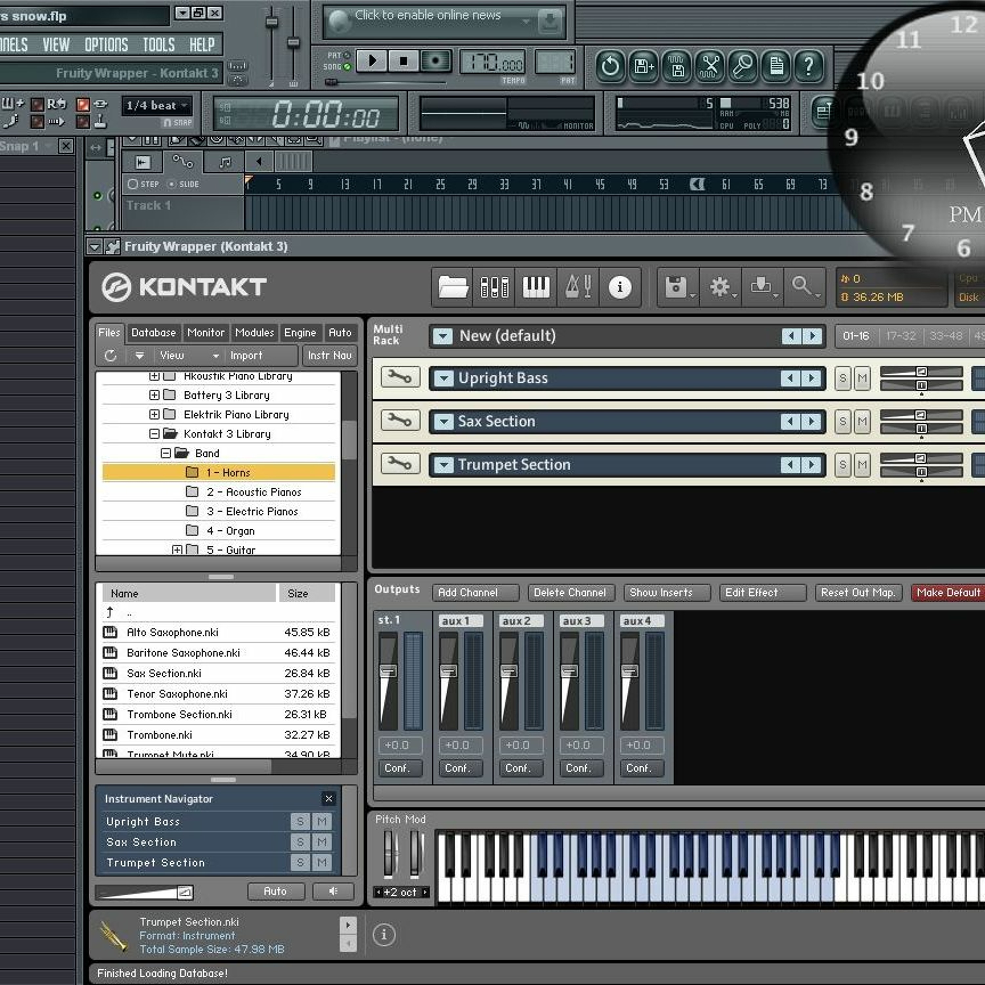Click the st. 1 output fader
The height and width of the screenshot is (985, 985).
[388, 671]
